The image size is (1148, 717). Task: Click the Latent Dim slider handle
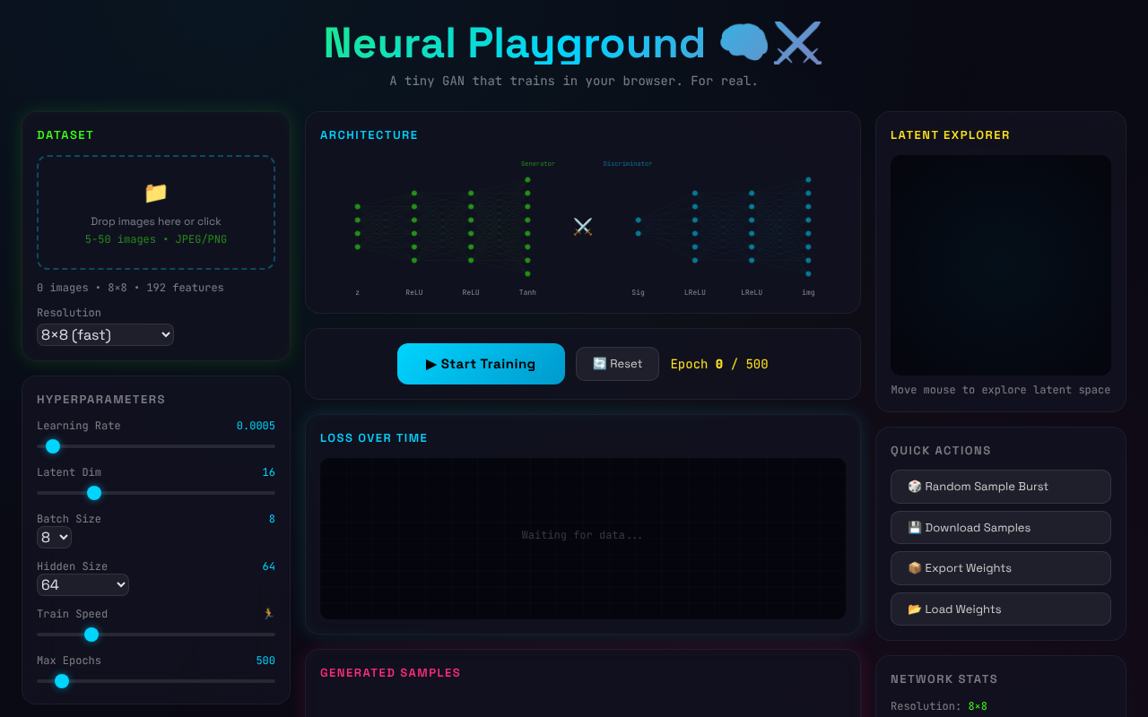click(x=94, y=492)
